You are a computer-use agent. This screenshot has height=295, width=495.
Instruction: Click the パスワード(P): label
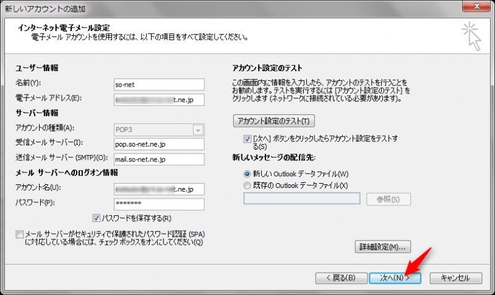35,203
